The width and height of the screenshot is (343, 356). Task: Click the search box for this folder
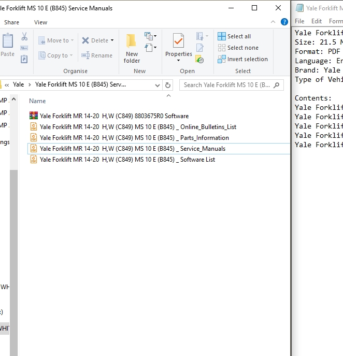(231, 85)
